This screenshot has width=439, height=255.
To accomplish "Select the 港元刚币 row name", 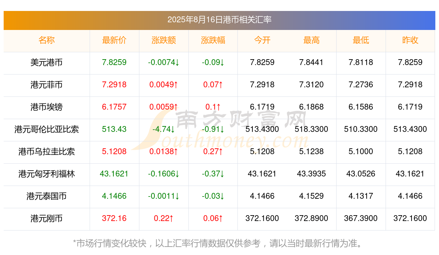I will coord(46,218).
